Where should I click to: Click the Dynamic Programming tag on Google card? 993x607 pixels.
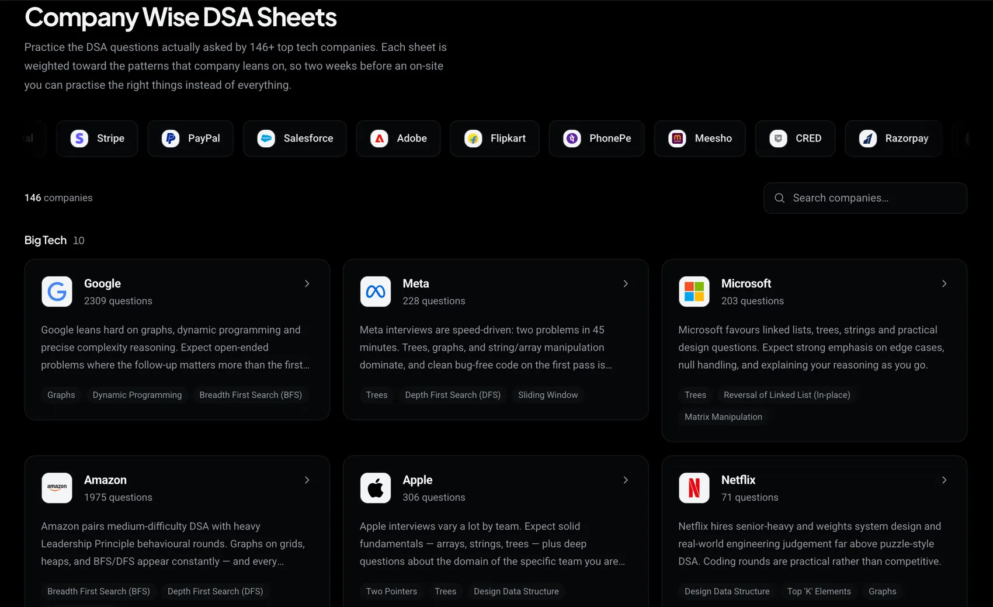[x=137, y=395]
